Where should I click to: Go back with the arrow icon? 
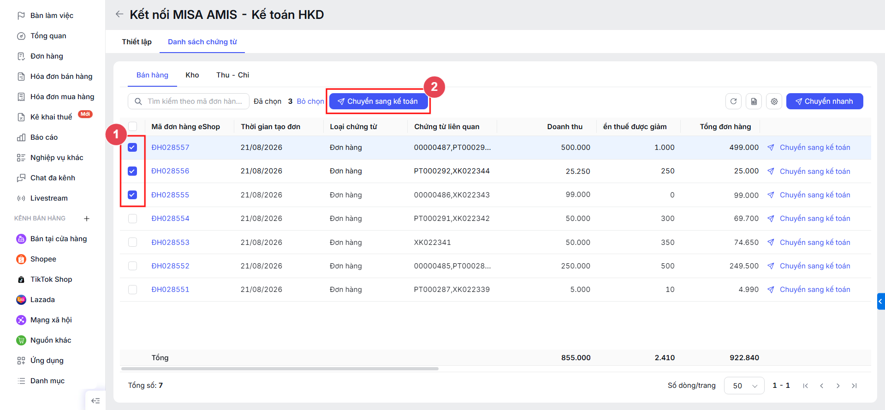pyautogui.click(x=119, y=14)
